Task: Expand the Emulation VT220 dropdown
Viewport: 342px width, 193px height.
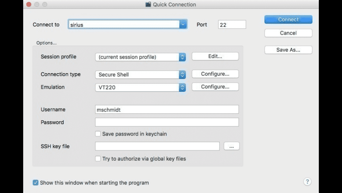Action: 182,87
